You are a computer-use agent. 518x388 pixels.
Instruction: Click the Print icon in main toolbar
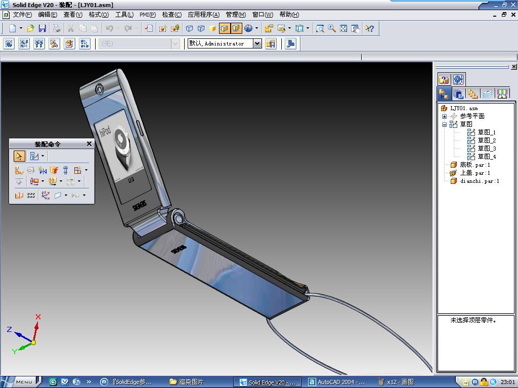click(x=57, y=29)
